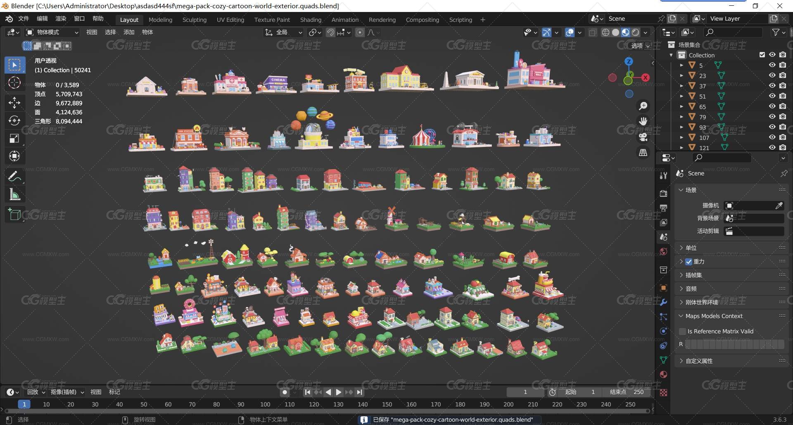Uncheck the 重力 gravity checkbox
The height and width of the screenshot is (425, 793).
click(689, 261)
